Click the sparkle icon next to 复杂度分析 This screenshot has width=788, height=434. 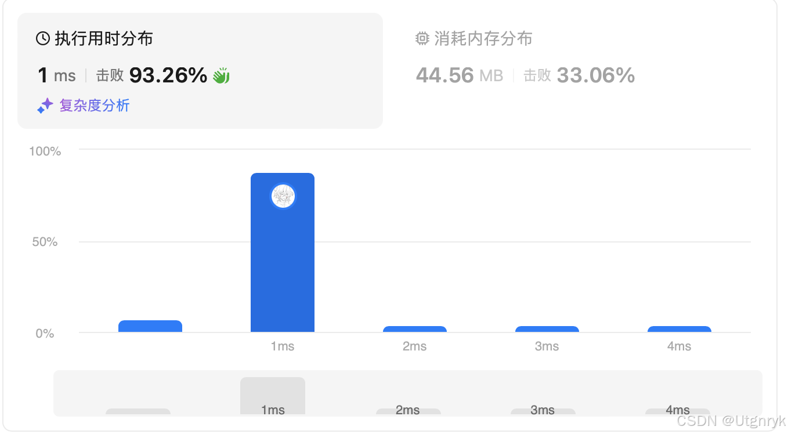(45, 106)
